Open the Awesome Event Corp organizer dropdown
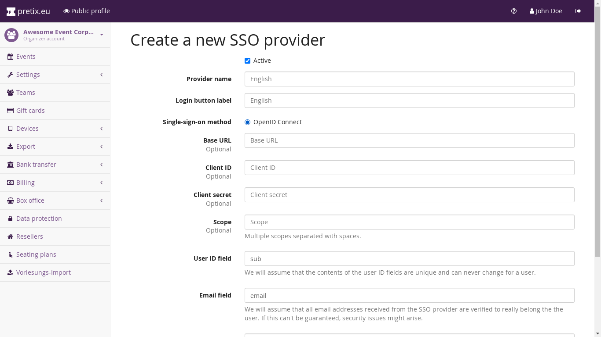Image resolution: width=601 pixels, height=337 pixels. tap(102, 35)
